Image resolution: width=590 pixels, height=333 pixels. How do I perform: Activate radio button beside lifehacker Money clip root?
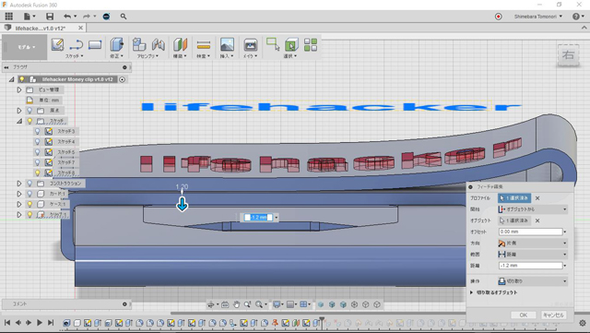tap(123, 79)
